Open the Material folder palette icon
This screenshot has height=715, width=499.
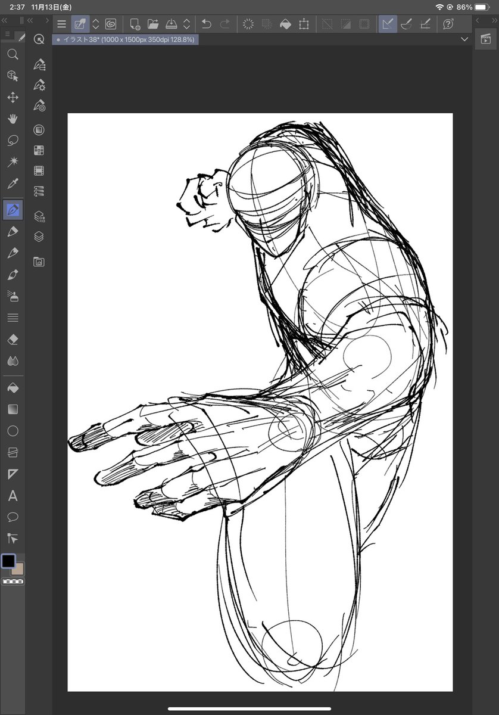(x=39, y=262)
